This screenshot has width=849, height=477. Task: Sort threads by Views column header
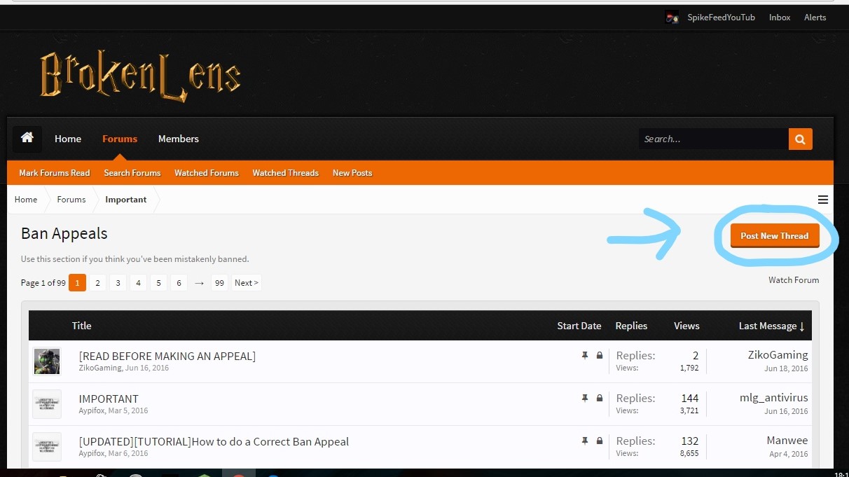point(686,326)
